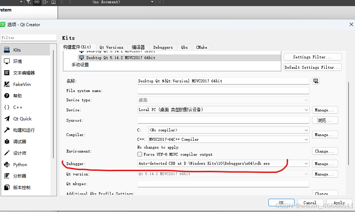Switch to the Qt Versions tab
The image size is (355, 212).
pyautogui.click(x=111, y=47)
